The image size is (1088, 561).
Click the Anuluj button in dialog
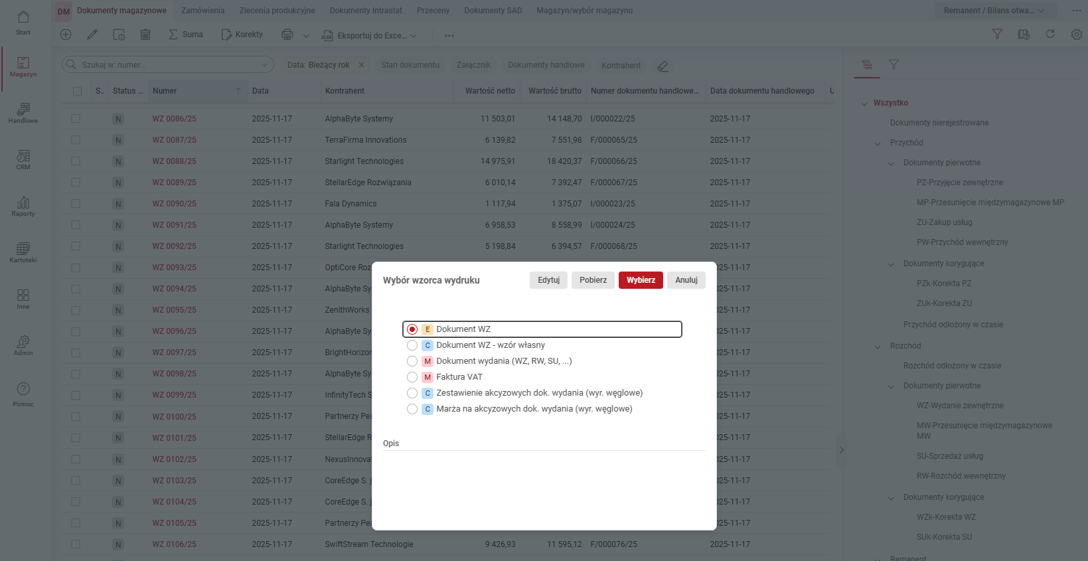686,280
